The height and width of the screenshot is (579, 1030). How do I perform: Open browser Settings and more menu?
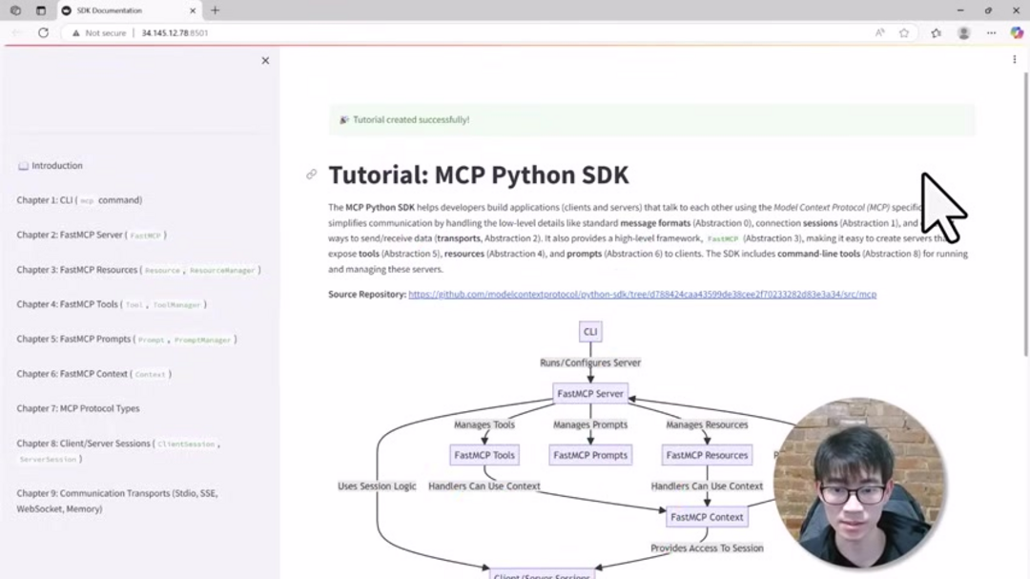(x=991, y=32)
